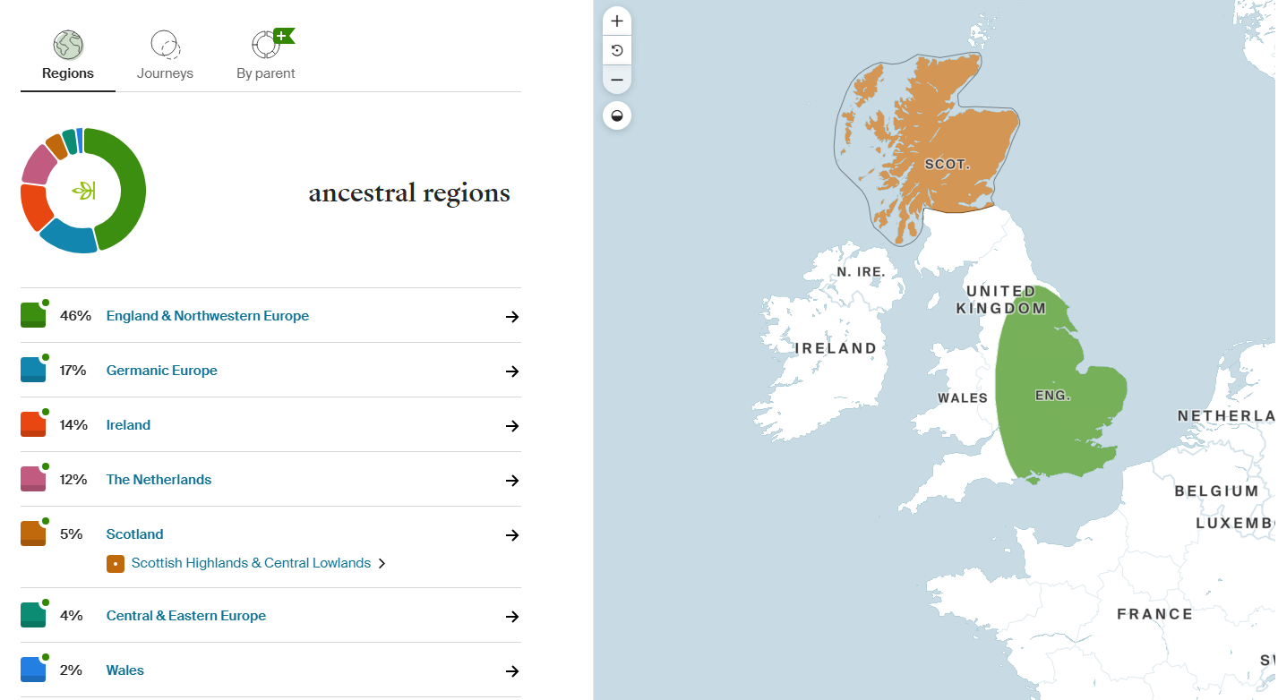
Task: Click the BELGIUM label on the map
Action: pyautogui.click(x=1217, y=491)
